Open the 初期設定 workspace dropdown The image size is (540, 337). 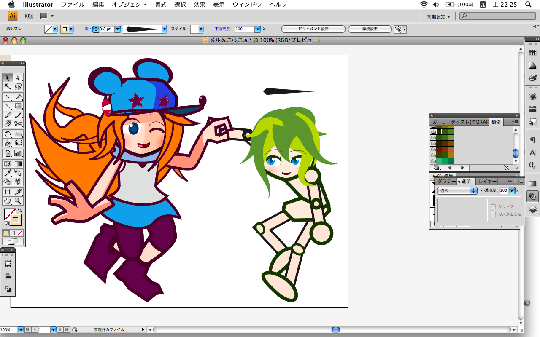(x=438, y=16)
